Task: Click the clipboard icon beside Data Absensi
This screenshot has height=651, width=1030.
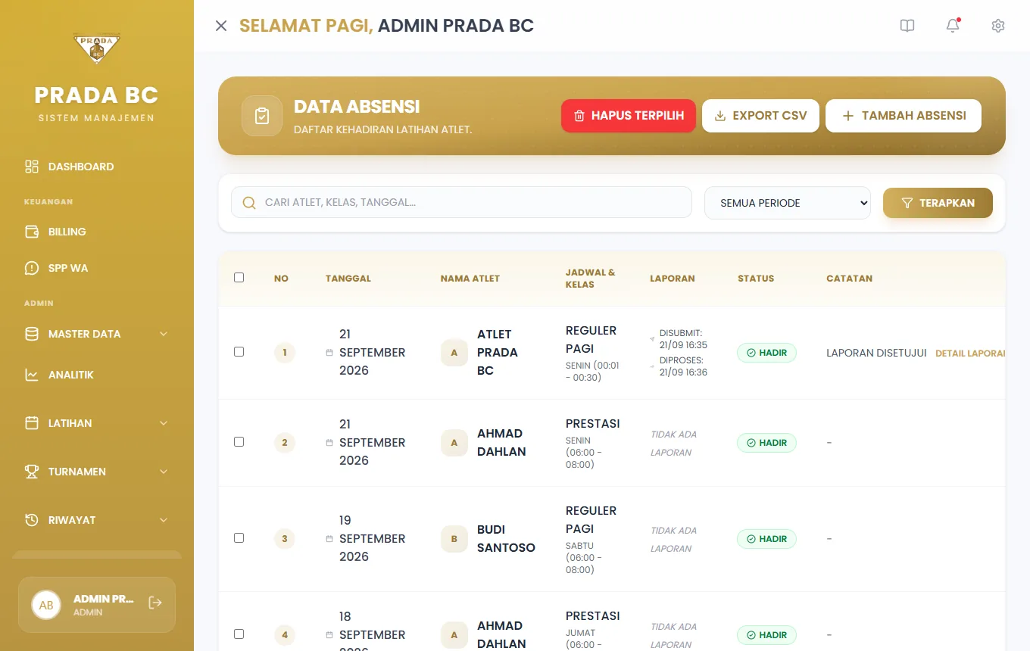Action: pos(262,116)
